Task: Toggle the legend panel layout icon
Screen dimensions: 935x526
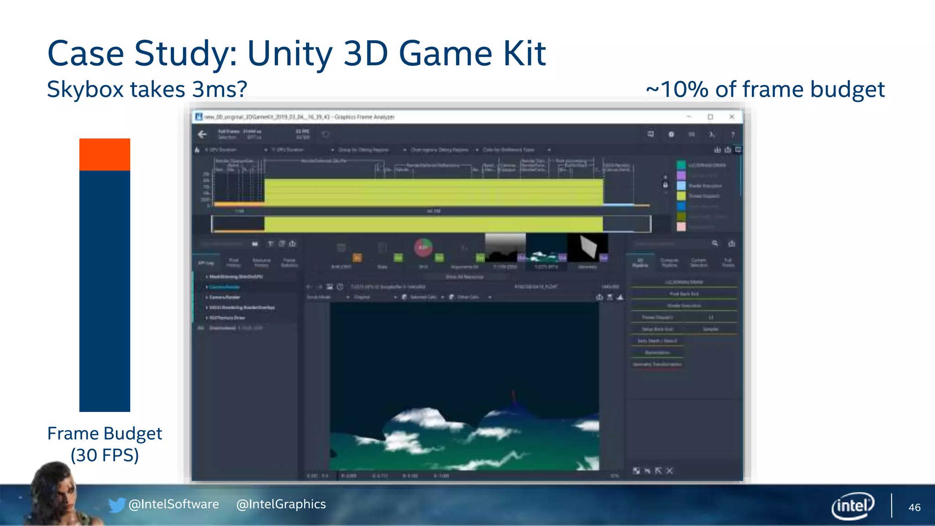Action: 738,150
